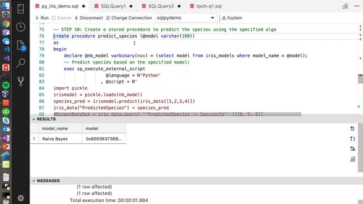This screenshot has width=363, height=204.
Task: Click line number 76 in the gutter
Action: click(41, 36)
